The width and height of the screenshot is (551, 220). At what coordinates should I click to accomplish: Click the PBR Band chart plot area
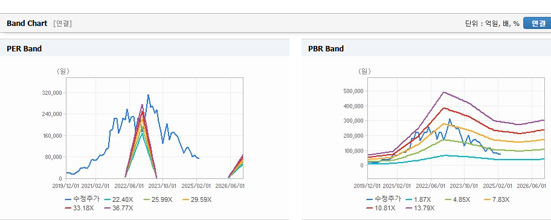click(x=456, y=128)
